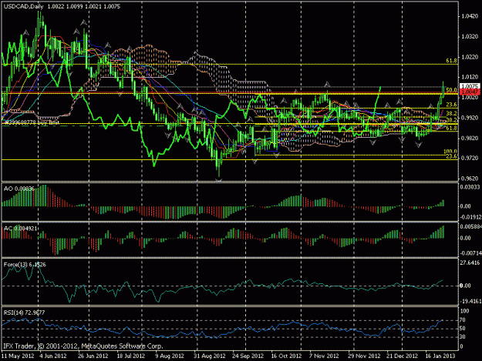Click the Force(13) 6.1526 indicator label
Viewport: 482px width, 361px height.
pos(25,264)
